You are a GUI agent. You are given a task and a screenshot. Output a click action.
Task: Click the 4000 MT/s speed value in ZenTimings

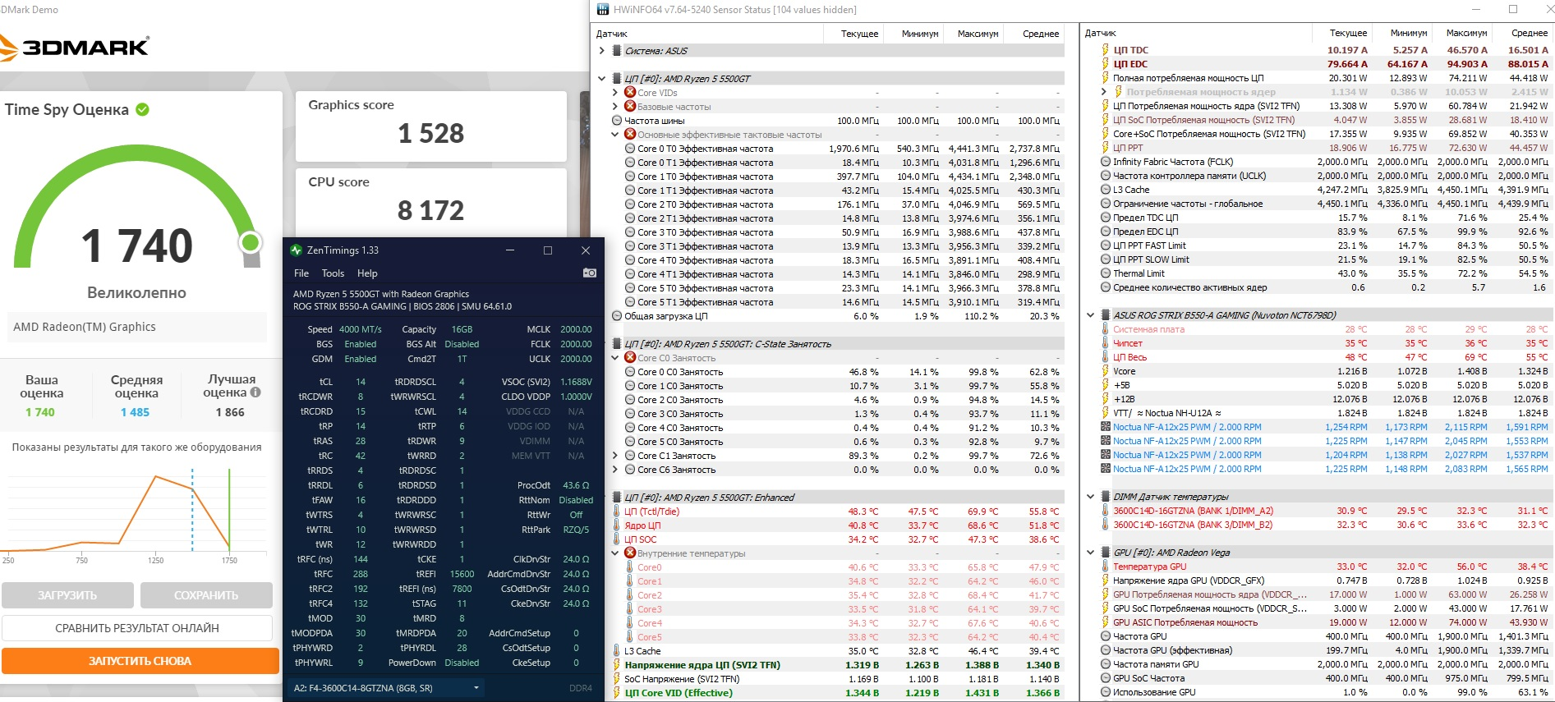(360, 329)
